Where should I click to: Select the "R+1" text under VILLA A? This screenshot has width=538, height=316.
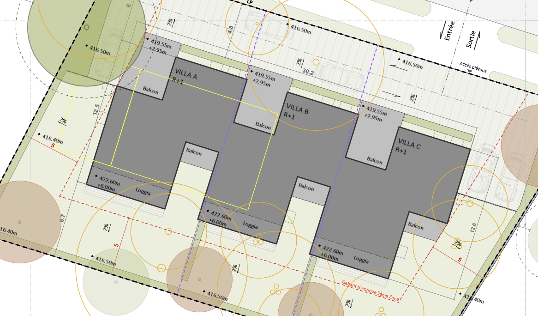(x=178, y=81)
